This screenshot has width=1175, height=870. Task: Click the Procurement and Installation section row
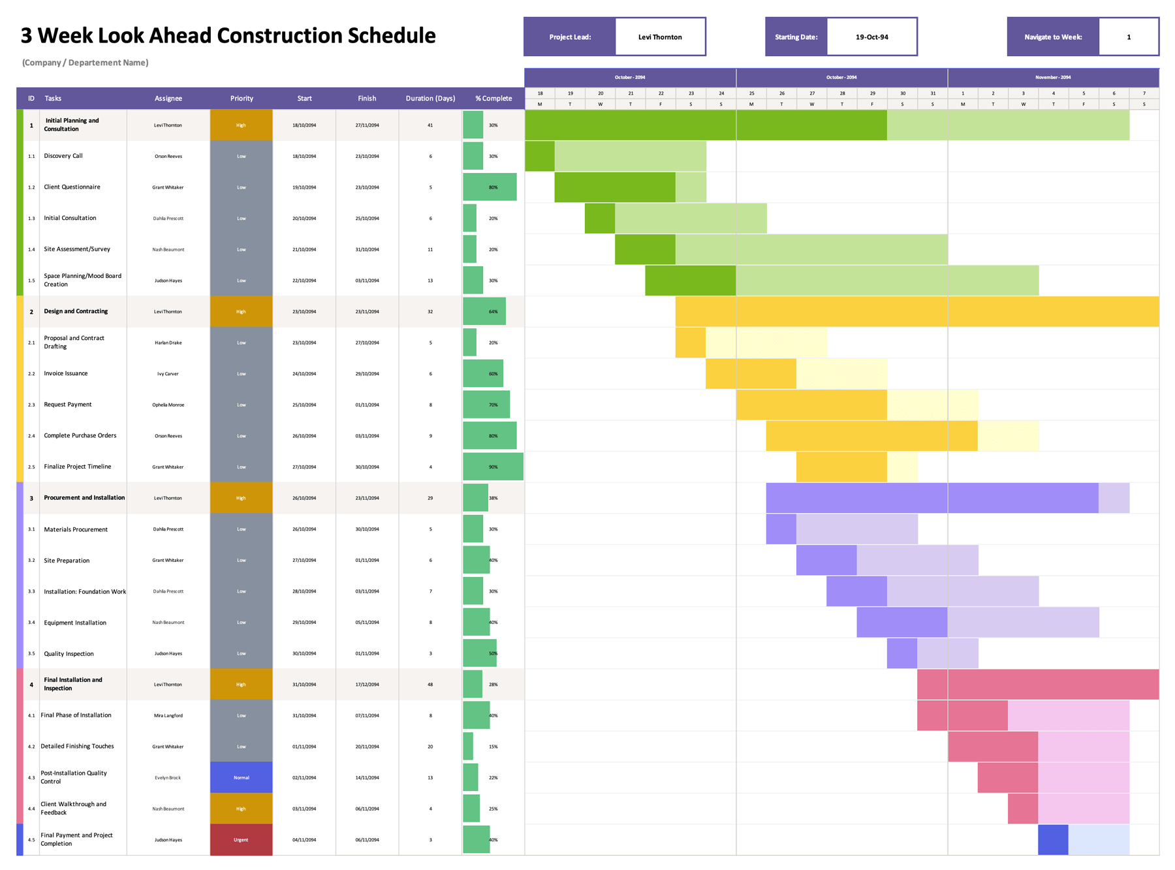pos(84,498)
